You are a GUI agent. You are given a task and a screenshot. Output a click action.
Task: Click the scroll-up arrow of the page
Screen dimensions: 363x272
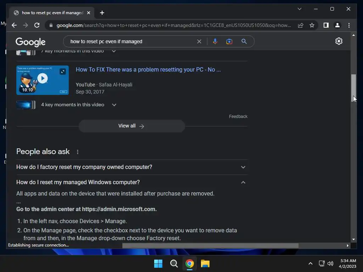click(x=353, y=35)
